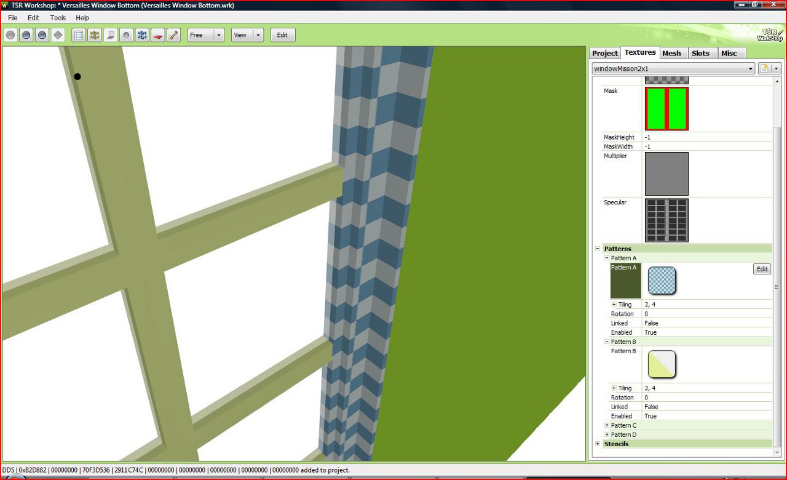Select the red plane tool in toolbar
The height and width of the screenshot is (480, 787).
157,35
